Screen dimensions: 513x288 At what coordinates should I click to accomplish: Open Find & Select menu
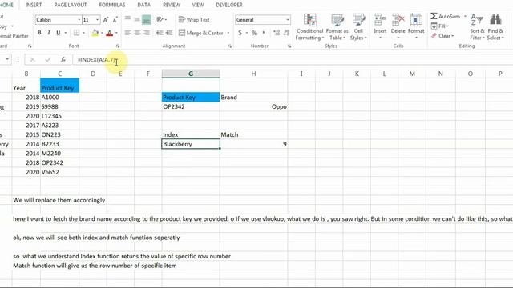pyautogui.click(x=495, y=27)
